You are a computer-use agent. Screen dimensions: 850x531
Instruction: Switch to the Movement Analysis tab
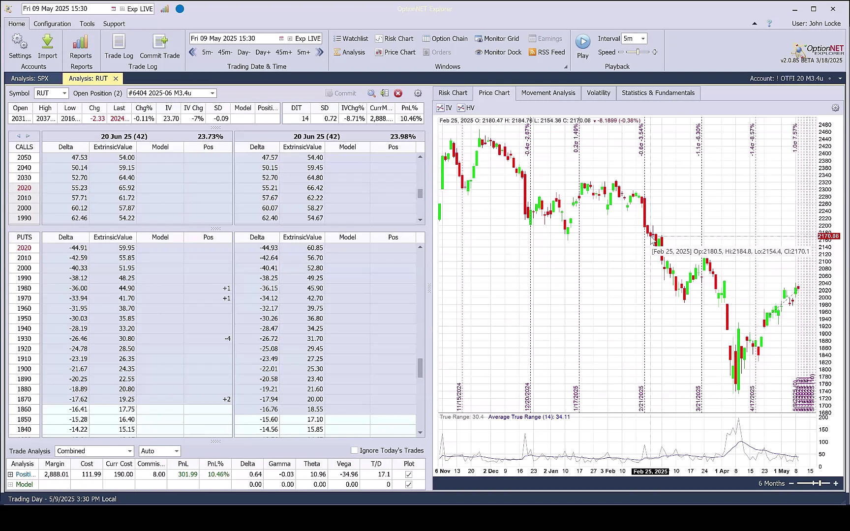pos(548,93)
